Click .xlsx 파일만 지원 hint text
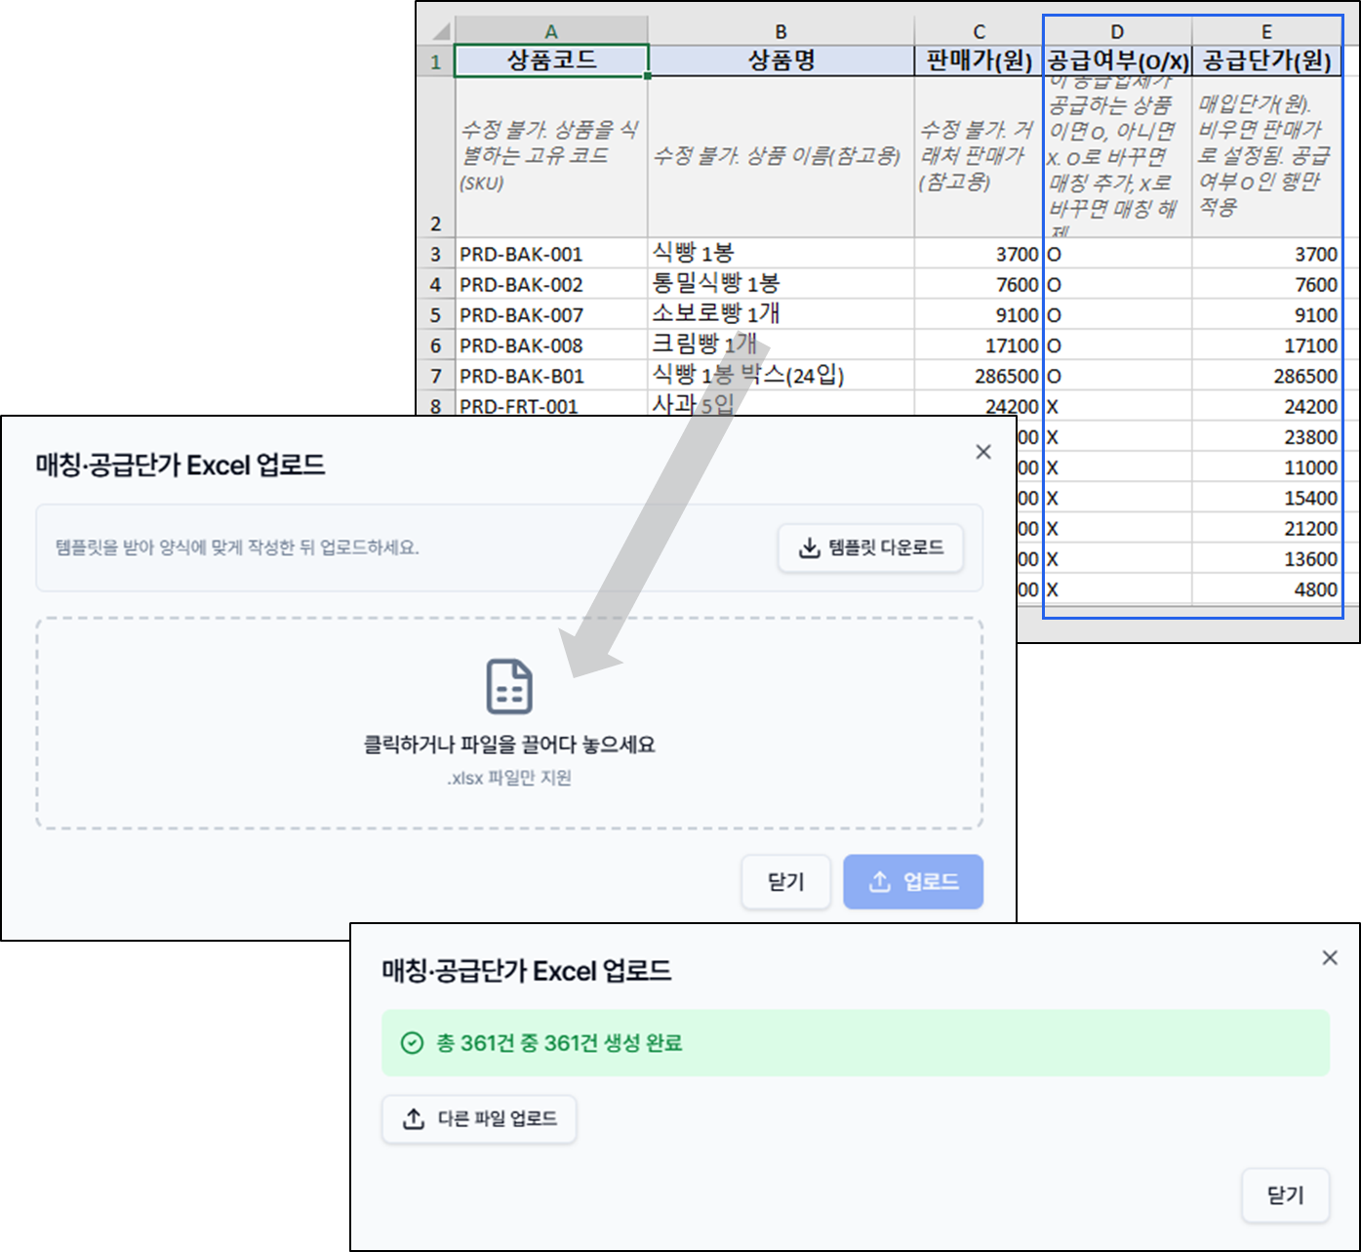Screen dimensions: 1361x1252 509,778
